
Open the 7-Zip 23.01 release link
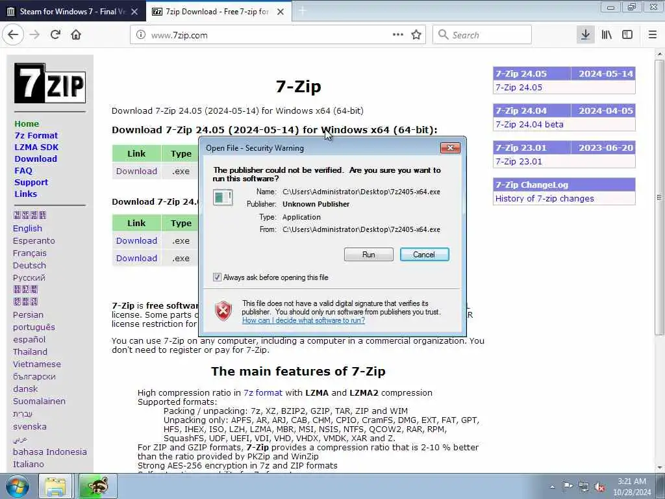pos(519,162)
